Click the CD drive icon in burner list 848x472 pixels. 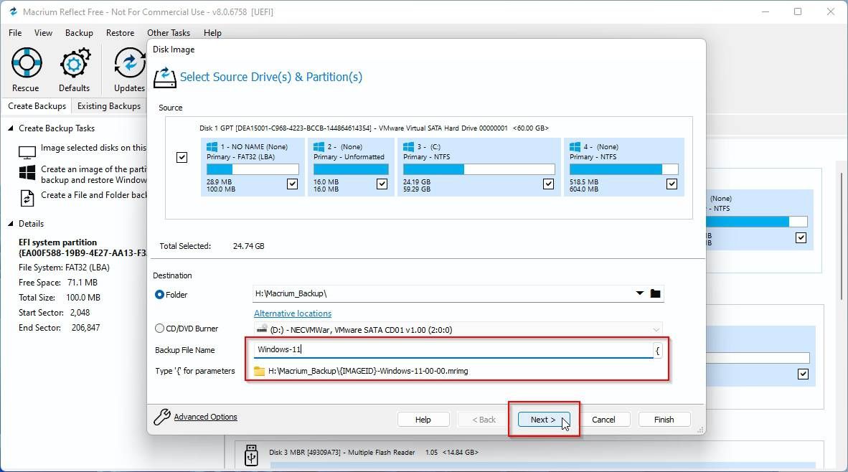(262, 329)
